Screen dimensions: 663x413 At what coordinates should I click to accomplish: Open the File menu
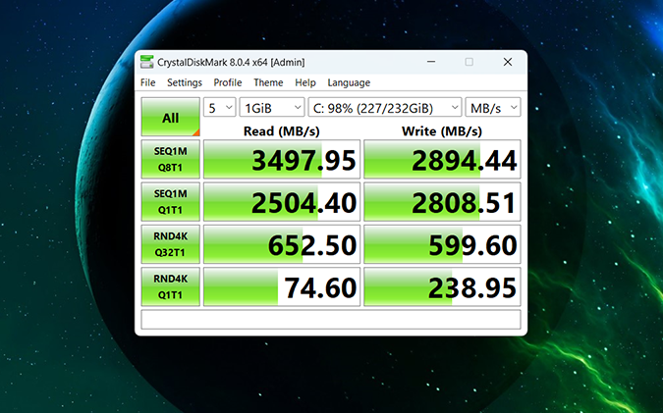148,82
